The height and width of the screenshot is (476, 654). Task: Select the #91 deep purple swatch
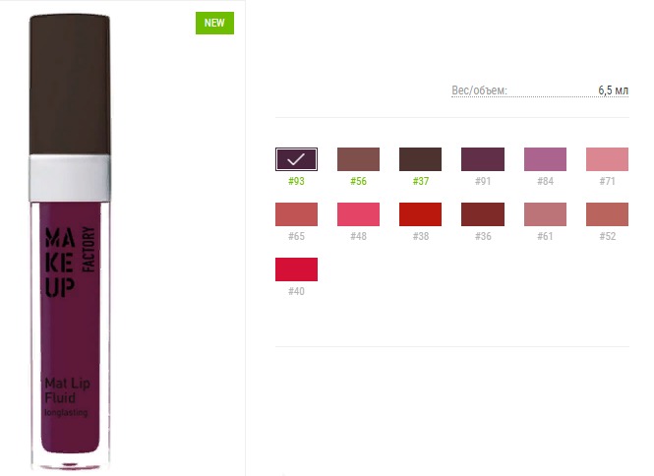coord(483,159)
